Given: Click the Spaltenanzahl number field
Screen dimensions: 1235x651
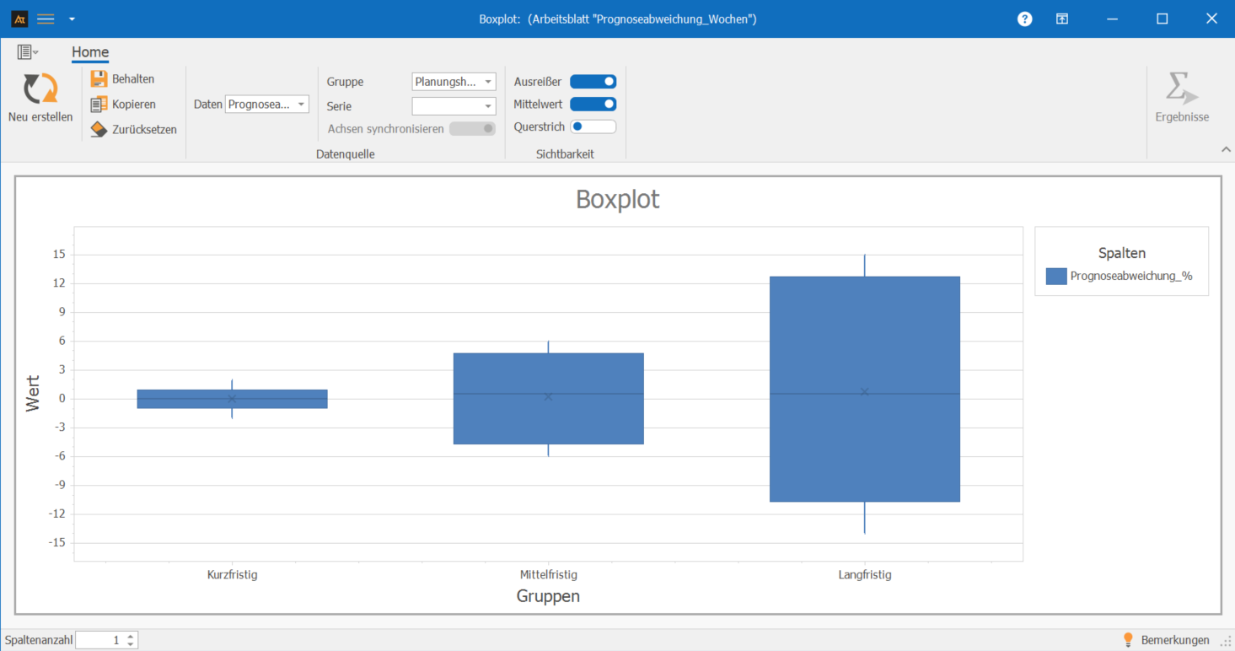Looking at the screenshot, I should click(101, 640).
